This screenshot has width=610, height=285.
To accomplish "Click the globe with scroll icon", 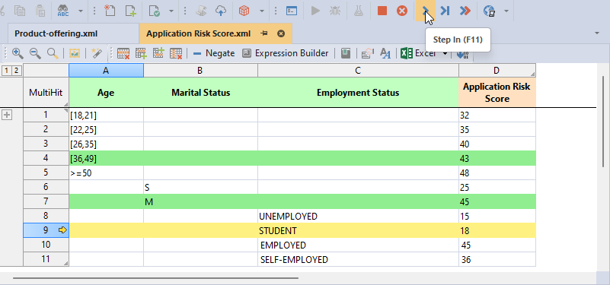I will pyautogui.click(x=489, y=11).
